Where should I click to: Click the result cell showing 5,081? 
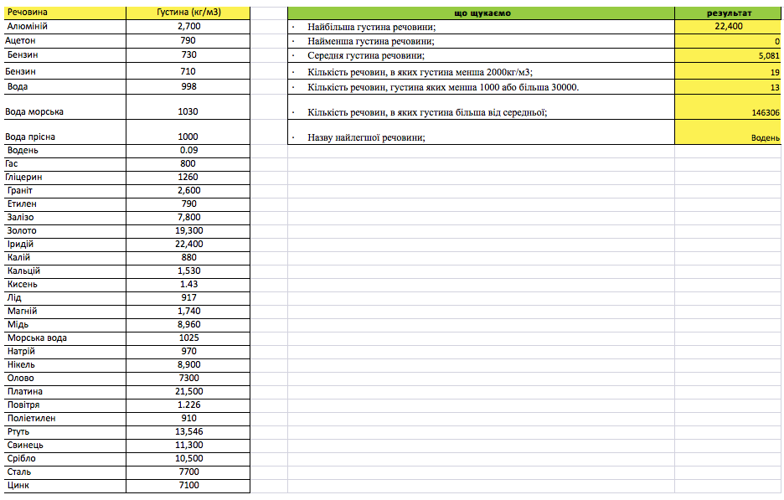(728, 56)
